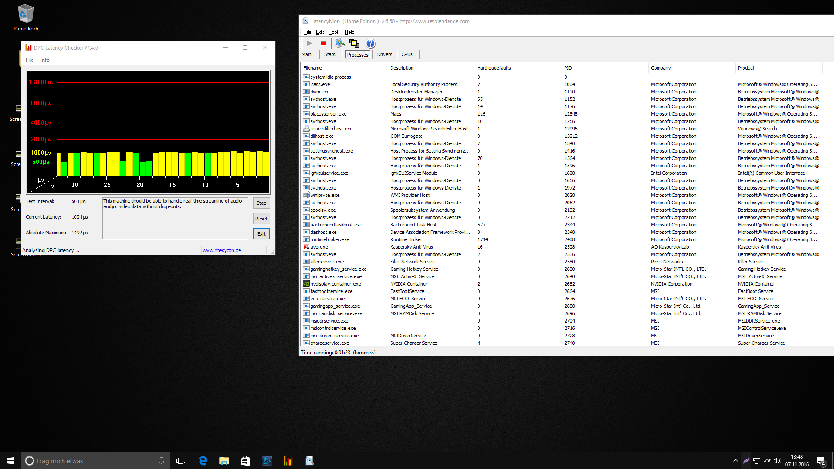This screenshot has height=469, width=834.
Task: Open the Windows Start menu
Action: (x=10, y=461)
